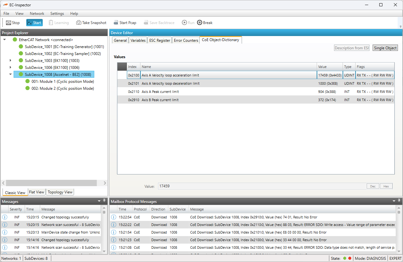The height and width of the screenshot is (262, 403).
Task: Click Start Pcap in the toolbar
Action: pyautogui.click(x=125, y=23)
